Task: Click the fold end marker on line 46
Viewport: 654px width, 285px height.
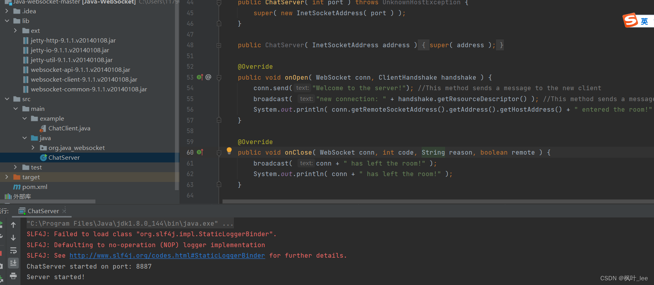Action: click(219, 23)
